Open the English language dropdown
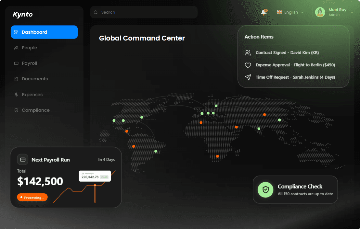 (x=290, y=12)
